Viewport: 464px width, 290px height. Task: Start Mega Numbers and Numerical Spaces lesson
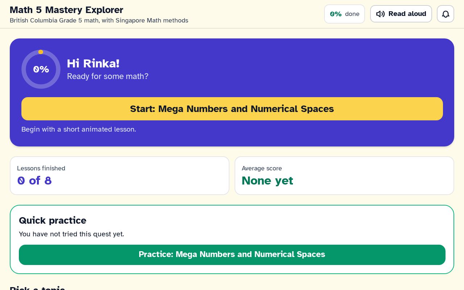pos(232,109)
